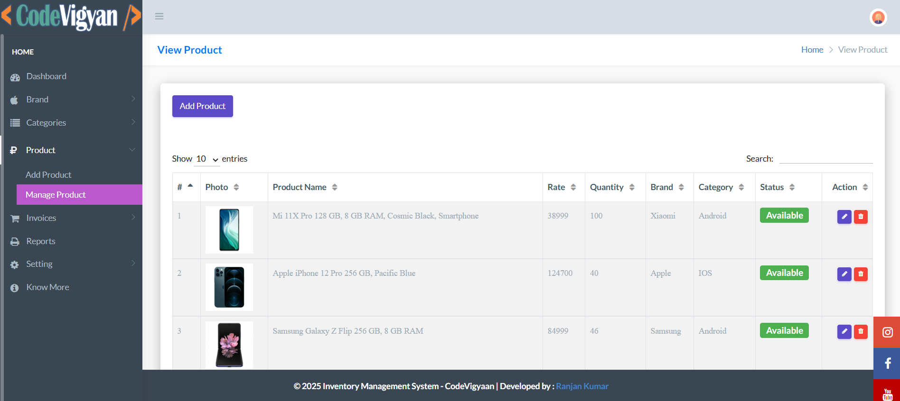Viewport: 900px width, 401px height.
Task: Open the Instagram social icon
Action: tap(887, 332)
